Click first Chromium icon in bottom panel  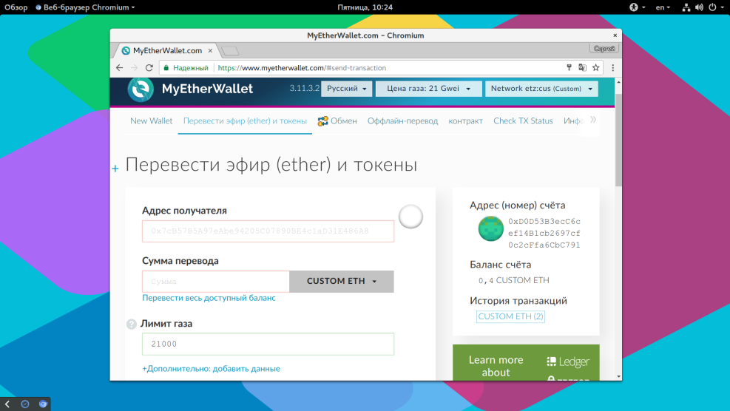(x=25, y=404)
